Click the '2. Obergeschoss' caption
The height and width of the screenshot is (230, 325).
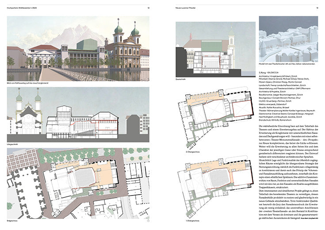pyautogui.click(x=192, y=152)
